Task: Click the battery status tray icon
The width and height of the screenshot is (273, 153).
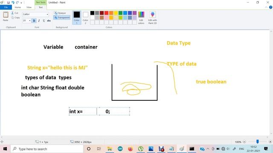Action: point(218,149)
